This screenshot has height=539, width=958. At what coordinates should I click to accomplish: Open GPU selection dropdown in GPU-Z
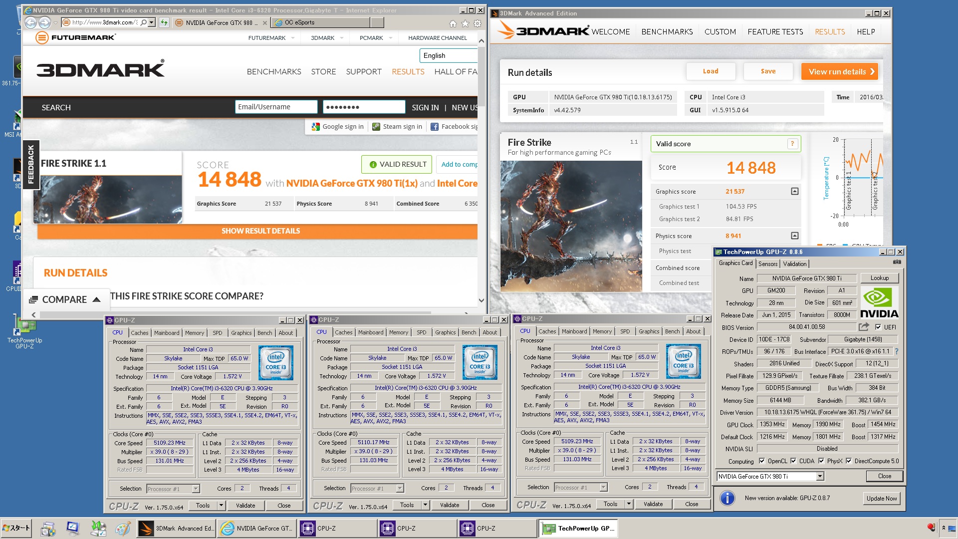point(820,477)
